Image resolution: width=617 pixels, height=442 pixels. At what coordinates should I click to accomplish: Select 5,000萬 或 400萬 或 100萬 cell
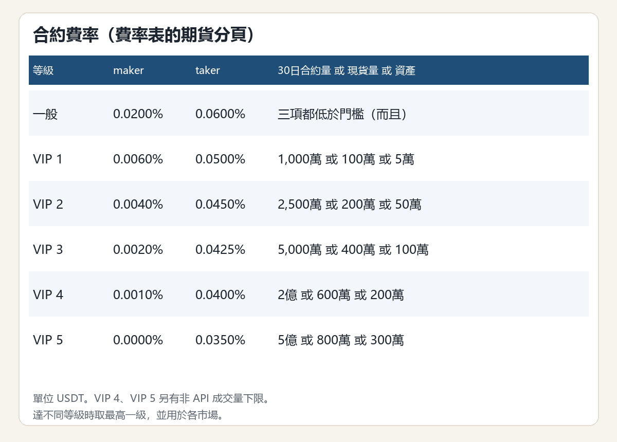click(x=353, y=249)
